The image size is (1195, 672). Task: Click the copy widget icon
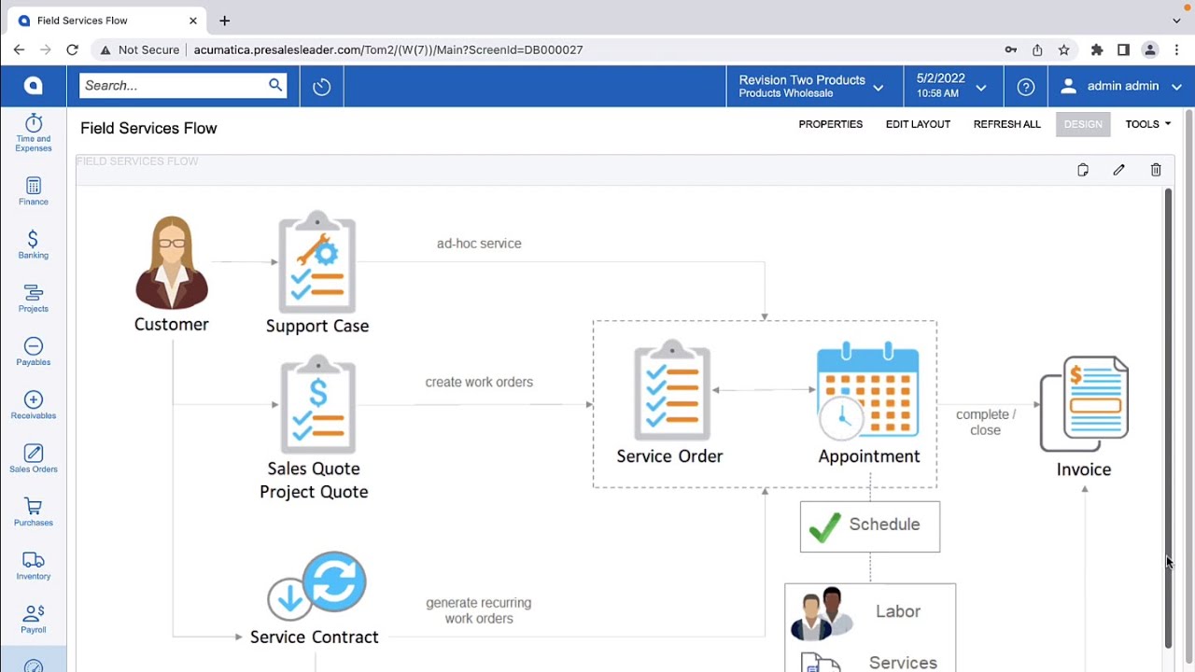1083,170
